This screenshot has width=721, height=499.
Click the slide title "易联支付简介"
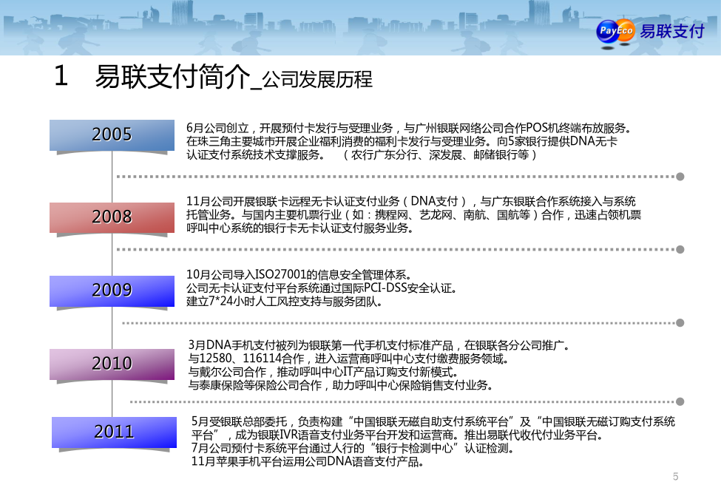coord(172,76)
